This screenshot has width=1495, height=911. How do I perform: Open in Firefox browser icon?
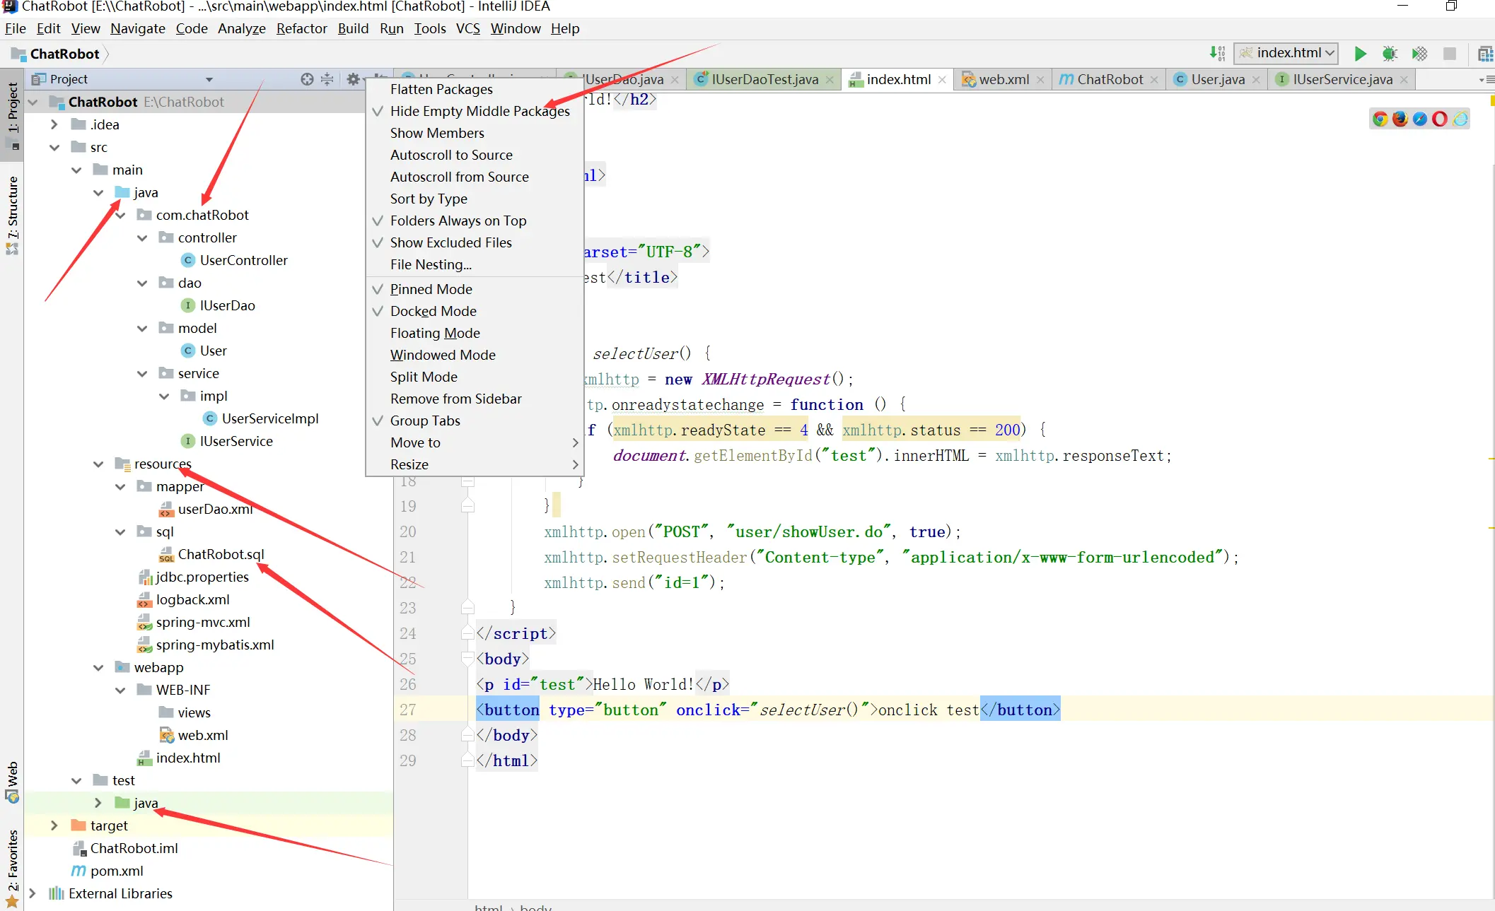[x=1400, y=119]
